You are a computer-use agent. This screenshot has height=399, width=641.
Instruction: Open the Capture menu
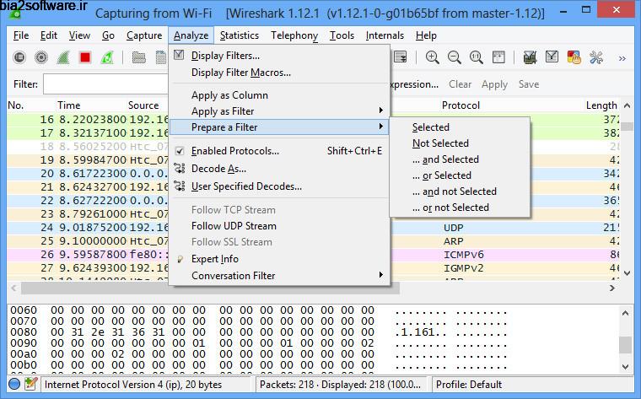click(144, 35)
